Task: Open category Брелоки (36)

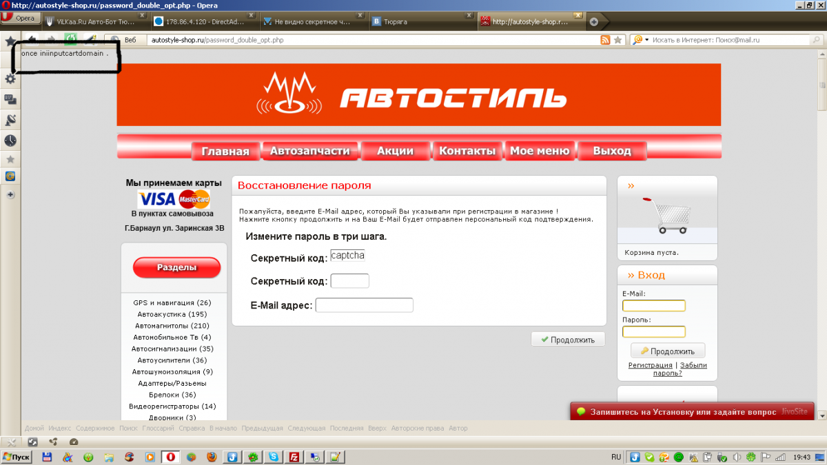Action: pos(172,395)
